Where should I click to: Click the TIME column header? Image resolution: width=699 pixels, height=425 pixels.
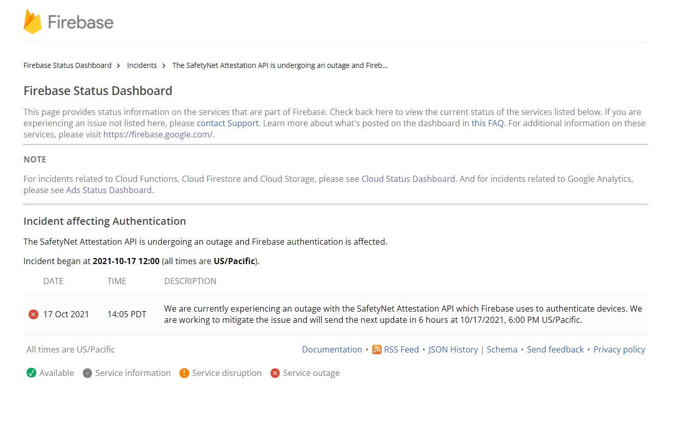117,281
